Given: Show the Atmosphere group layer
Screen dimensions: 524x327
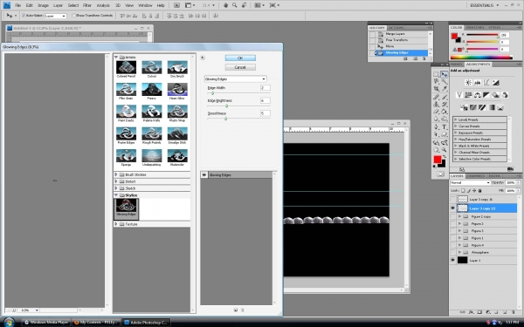Looking at the screenshot, I should pos(452,253).
